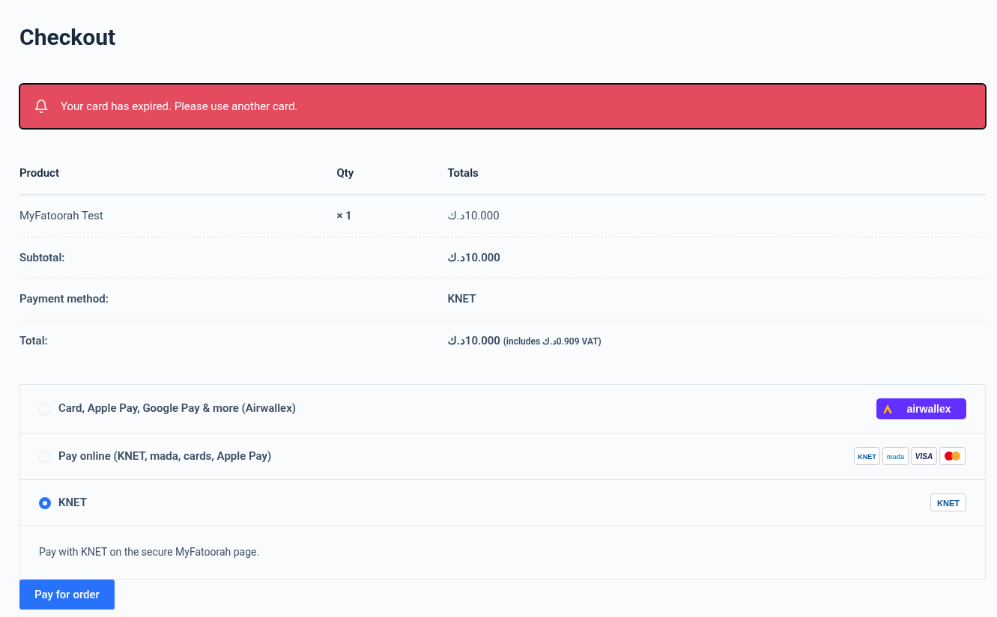Screen dimensions: 997x617
Task: Click the KNET icon in Pay online row
Action: click(867, 456)
